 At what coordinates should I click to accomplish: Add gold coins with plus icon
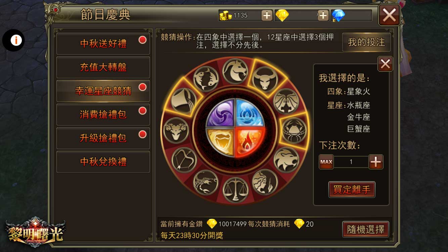pos(267,15)
